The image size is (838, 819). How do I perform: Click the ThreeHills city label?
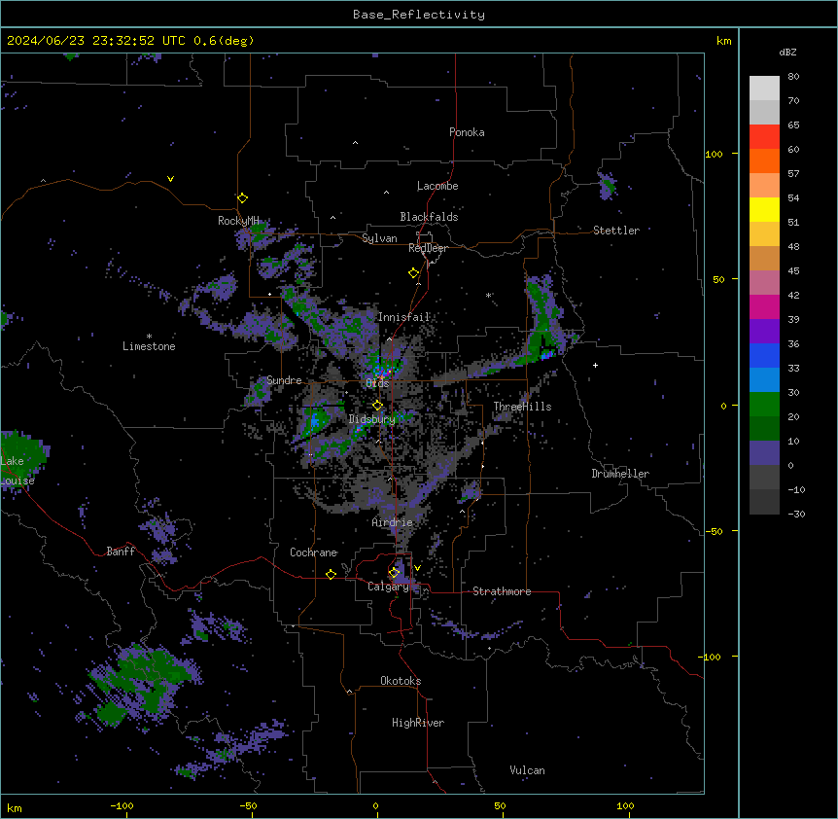pyautogui.click(x=523, y=407)
